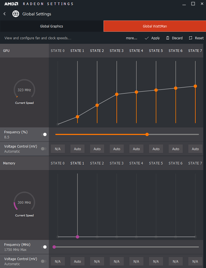Click the Memory Frequency slider handle

pyautogui.click(x=54, y=247)
